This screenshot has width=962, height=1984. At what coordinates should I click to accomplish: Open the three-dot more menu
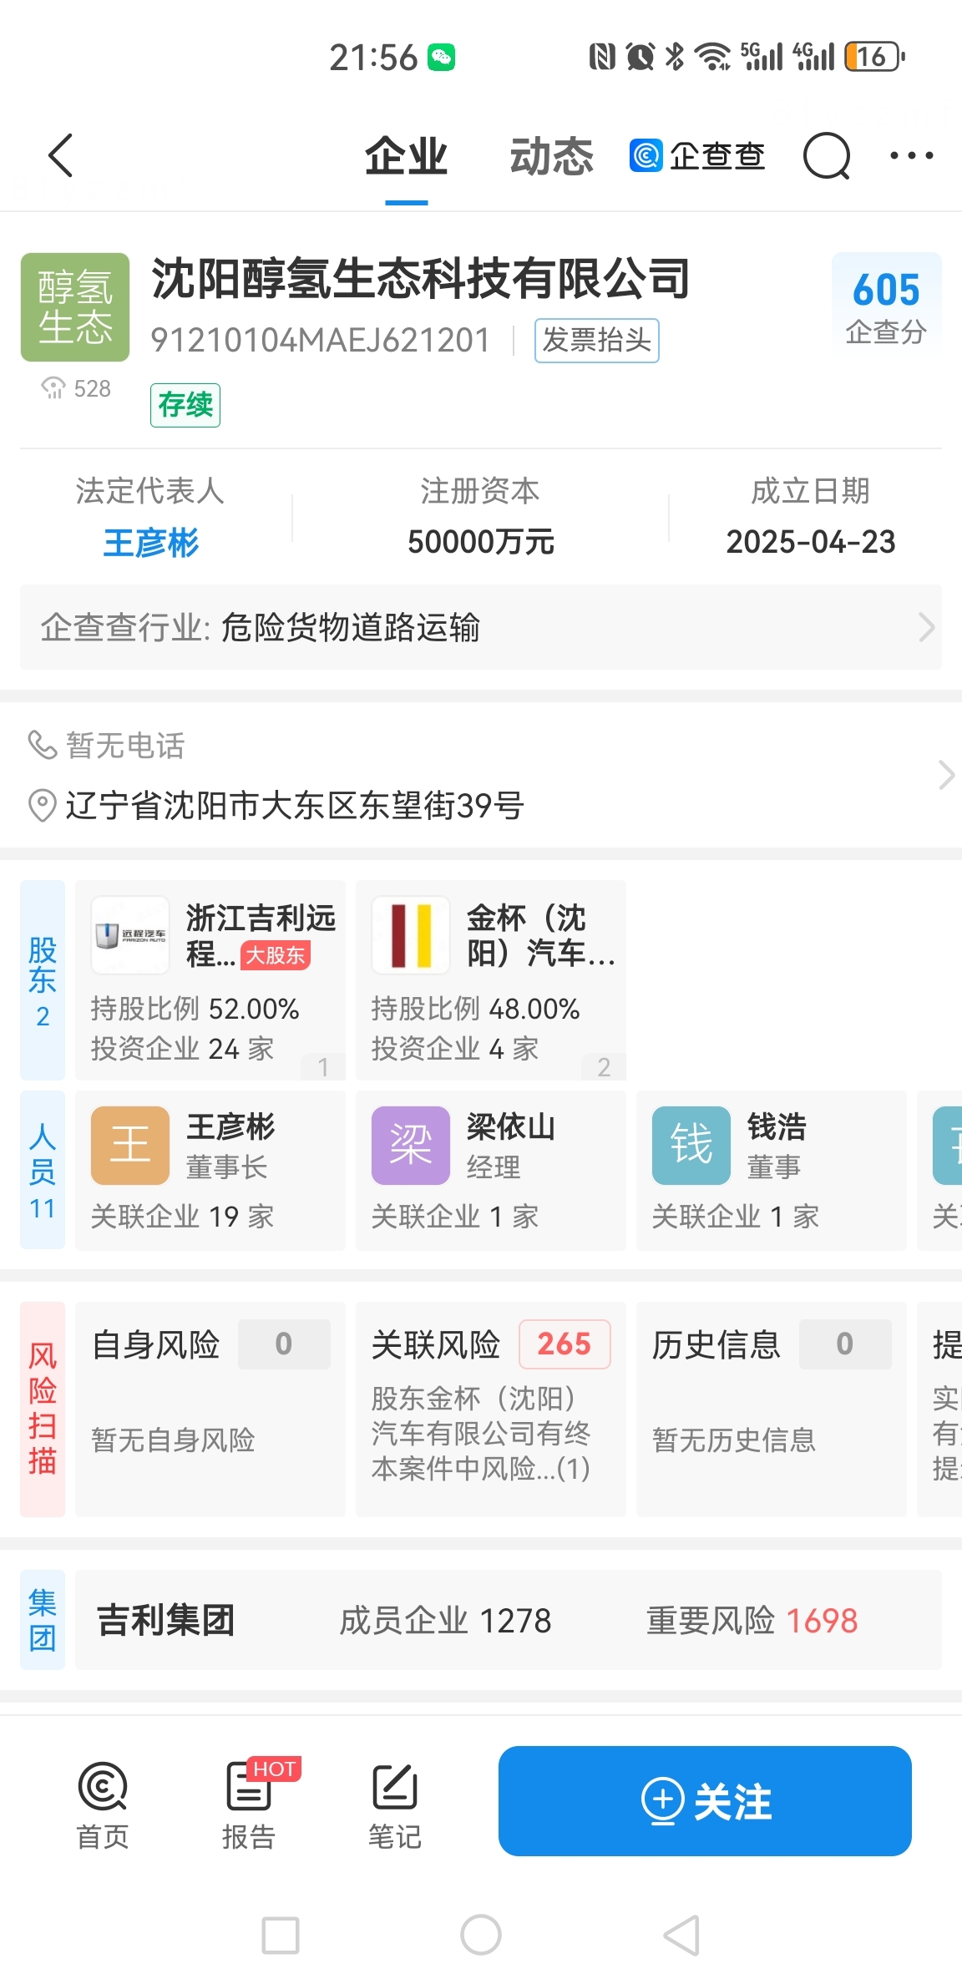point(912,155)
